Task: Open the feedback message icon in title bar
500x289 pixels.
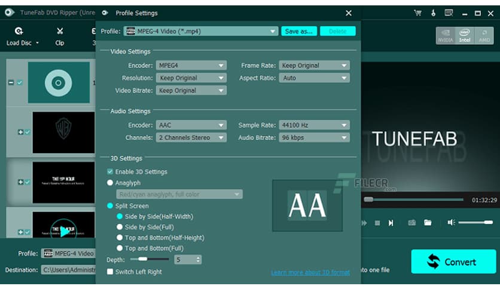Action: pyautogui.click(x=449, y=13)
